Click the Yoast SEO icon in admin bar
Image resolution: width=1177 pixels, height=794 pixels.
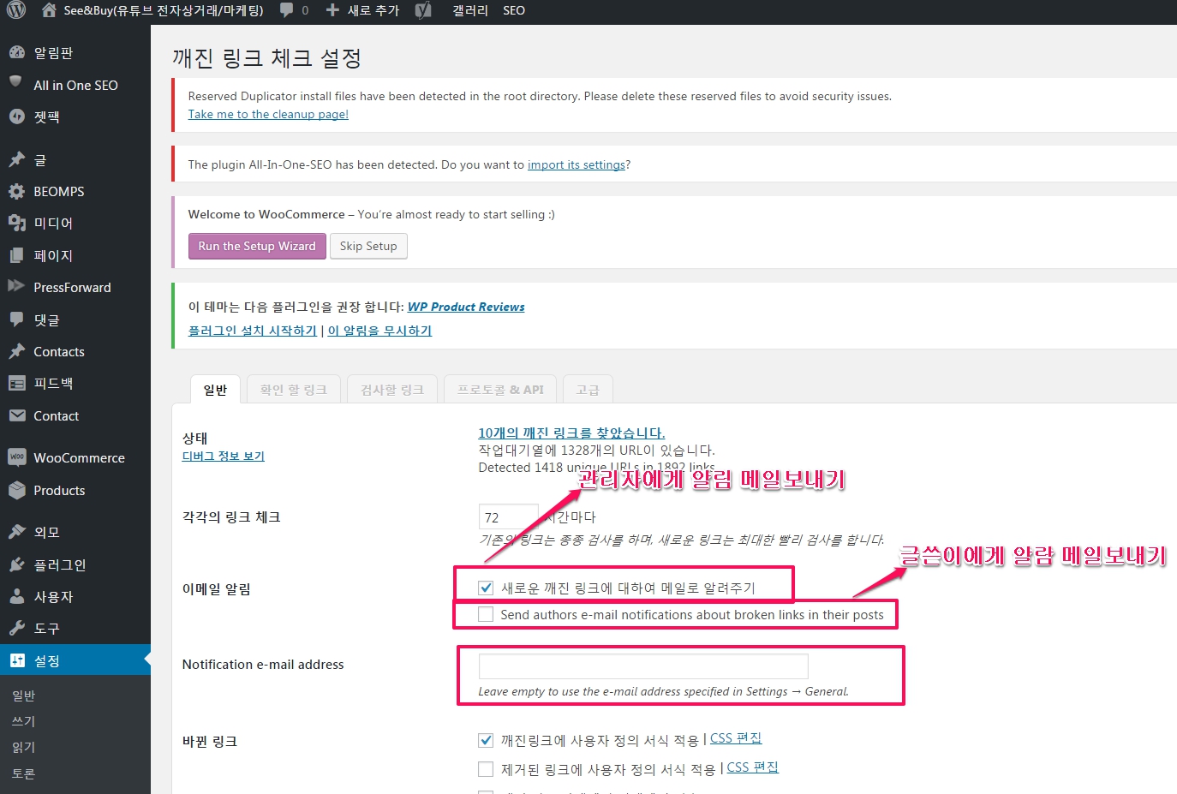[x=423, y=10]
